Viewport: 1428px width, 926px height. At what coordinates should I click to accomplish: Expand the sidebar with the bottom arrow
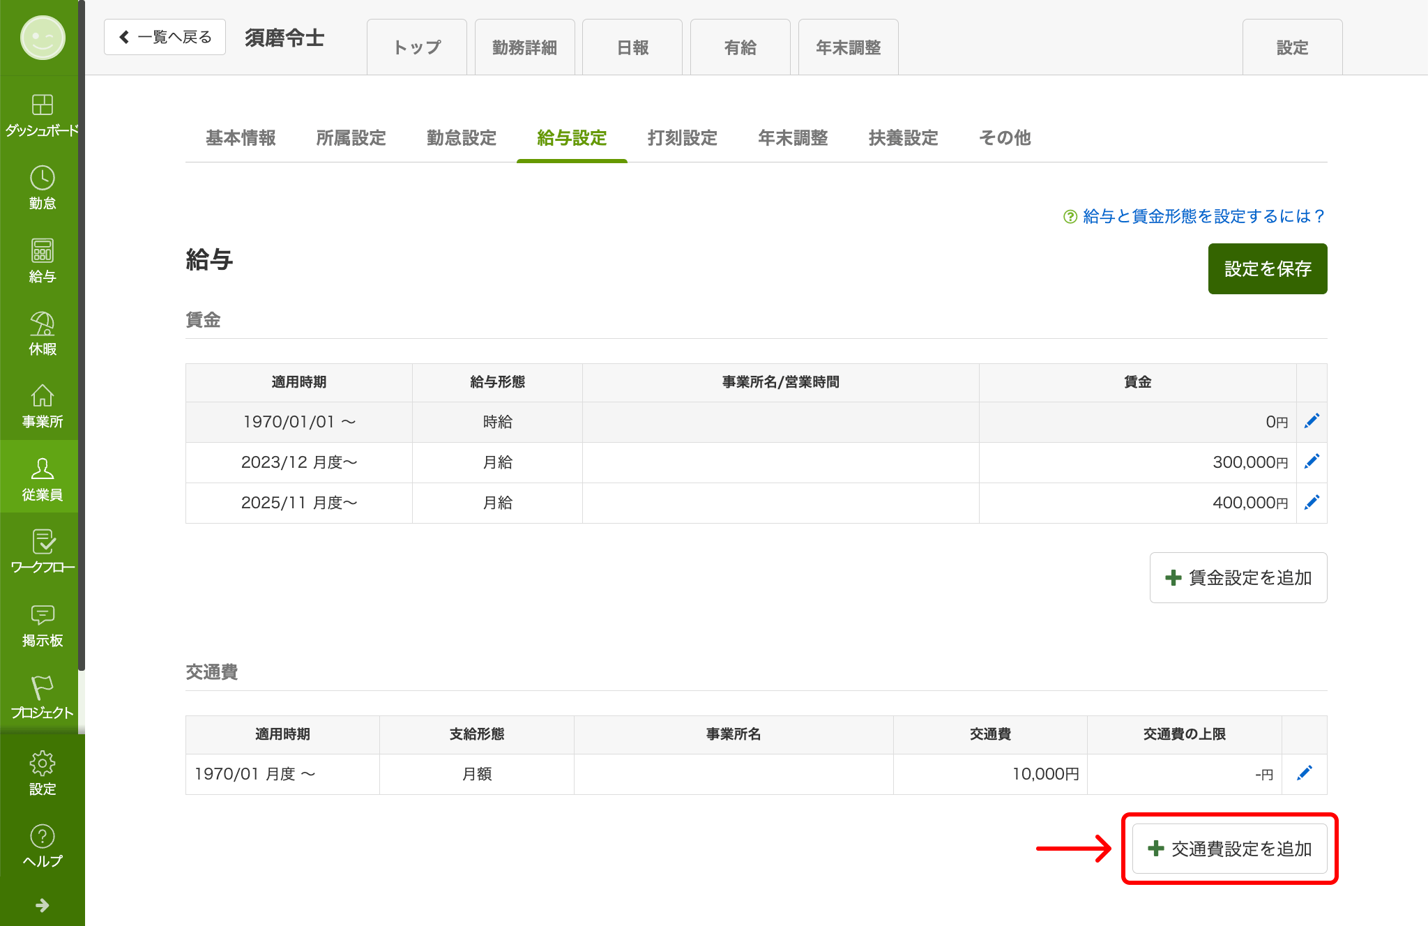(42, 905)
